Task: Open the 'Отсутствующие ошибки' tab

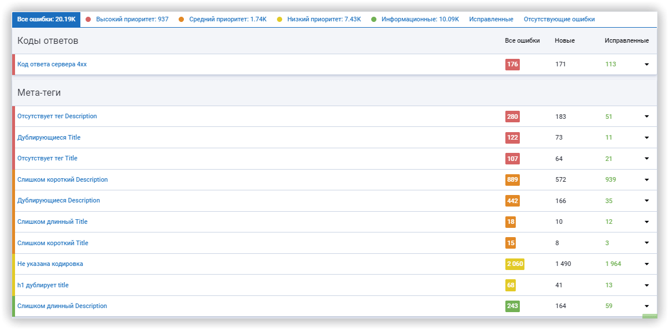Action: pos(559,19)
